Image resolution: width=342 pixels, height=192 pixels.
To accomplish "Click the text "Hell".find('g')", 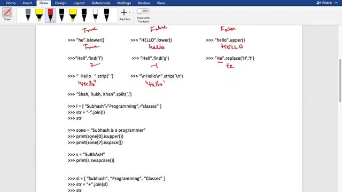I will click(150, 58).
